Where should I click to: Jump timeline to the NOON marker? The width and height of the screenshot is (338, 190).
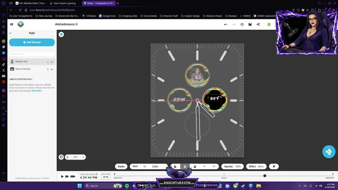tap(224, 178)
